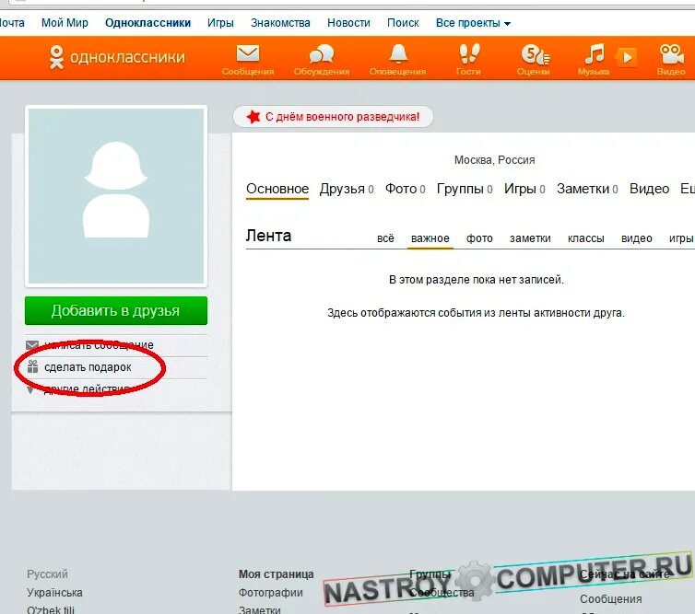
Task: Switch to the Группы profile tab
Action: 465,189
